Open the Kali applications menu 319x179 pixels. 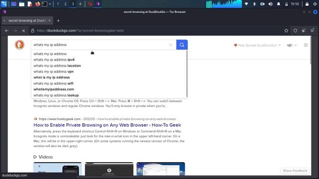tap(4, 4)
